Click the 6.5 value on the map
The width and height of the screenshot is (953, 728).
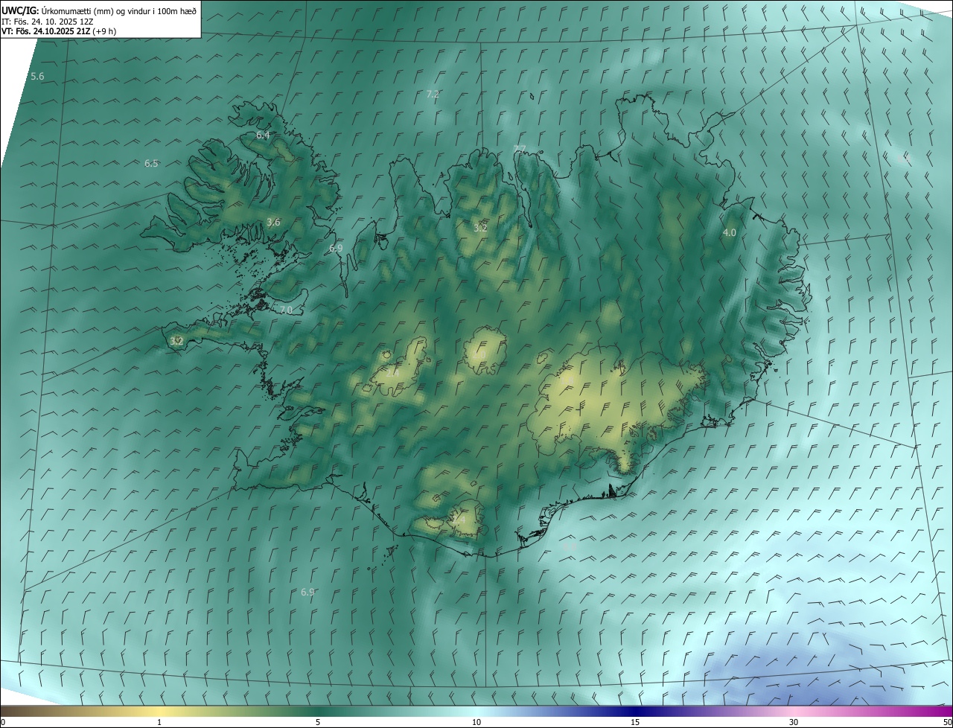(x=151, y=163)
